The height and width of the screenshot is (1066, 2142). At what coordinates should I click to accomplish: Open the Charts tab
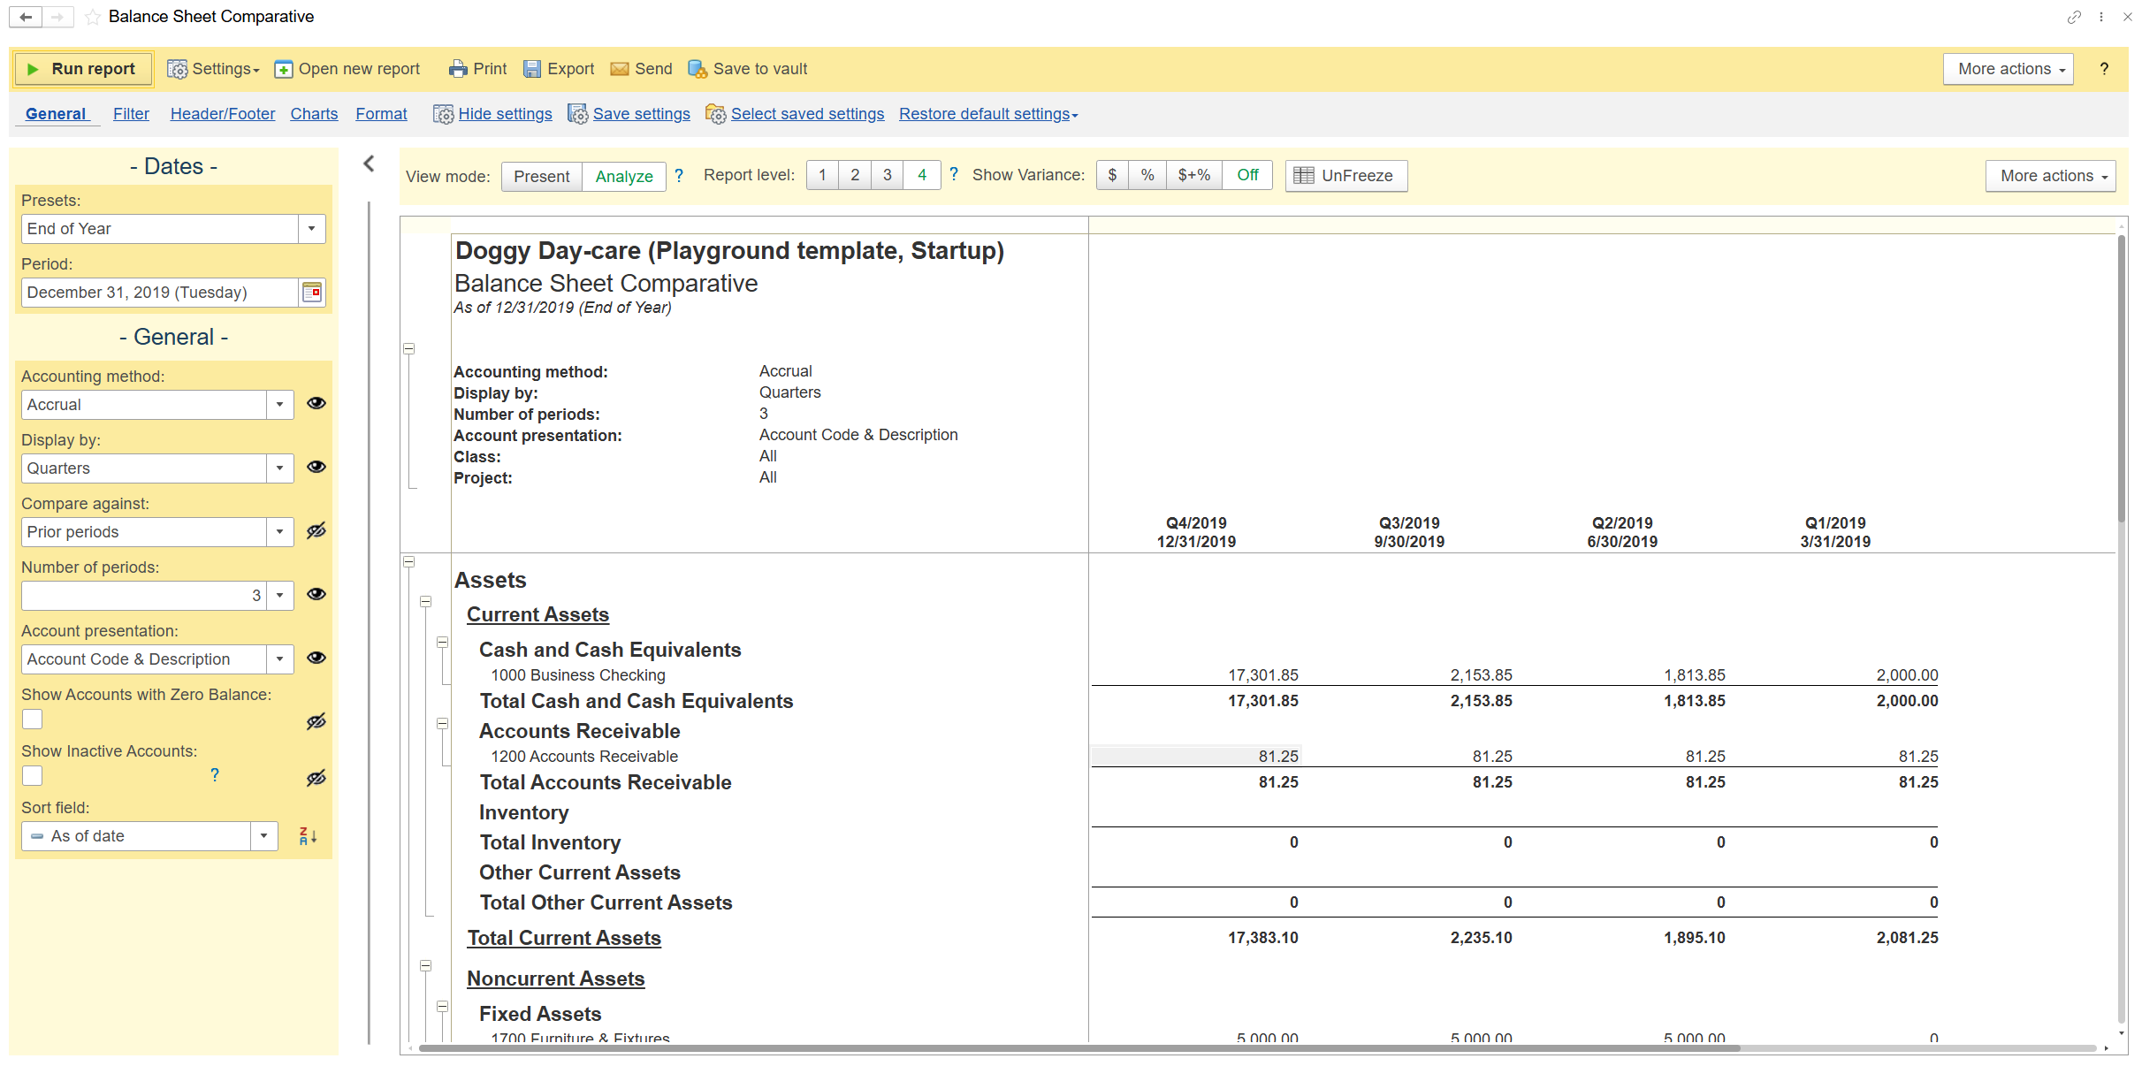[x=314, y=114]
